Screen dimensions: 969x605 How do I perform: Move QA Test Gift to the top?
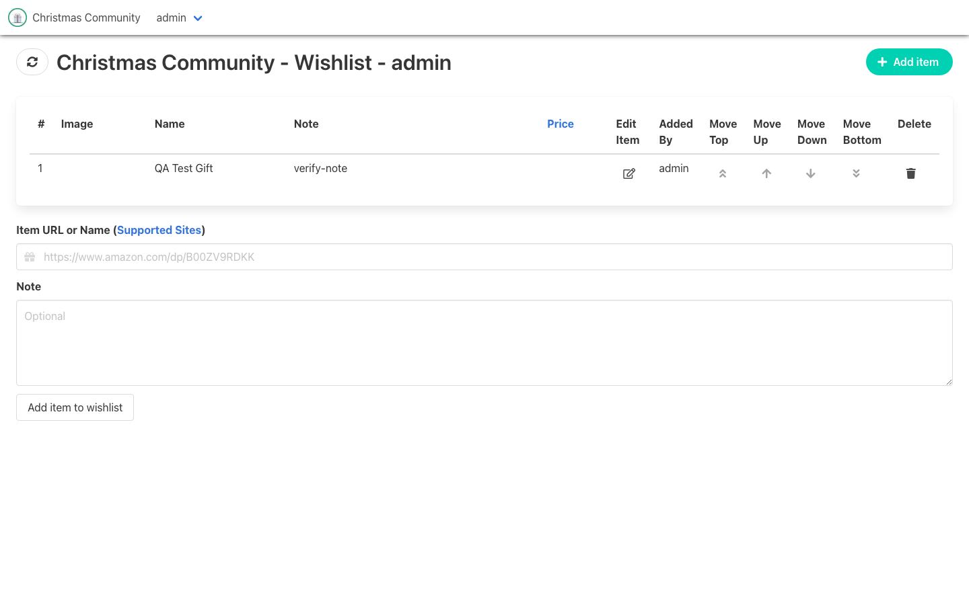click(x=723, y=173)
